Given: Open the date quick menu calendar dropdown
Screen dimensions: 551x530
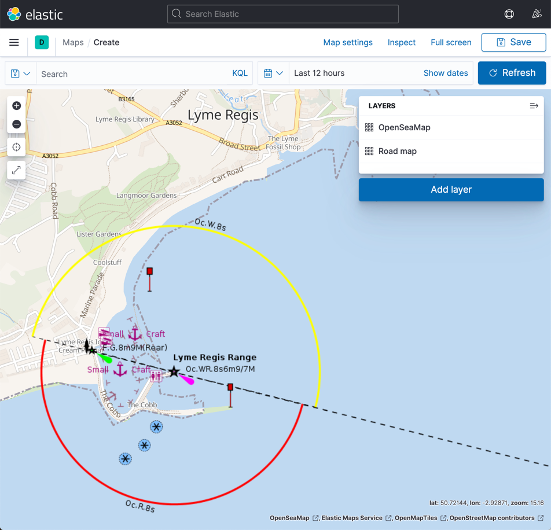Looking at the screenshot, I should click(273, 73).
